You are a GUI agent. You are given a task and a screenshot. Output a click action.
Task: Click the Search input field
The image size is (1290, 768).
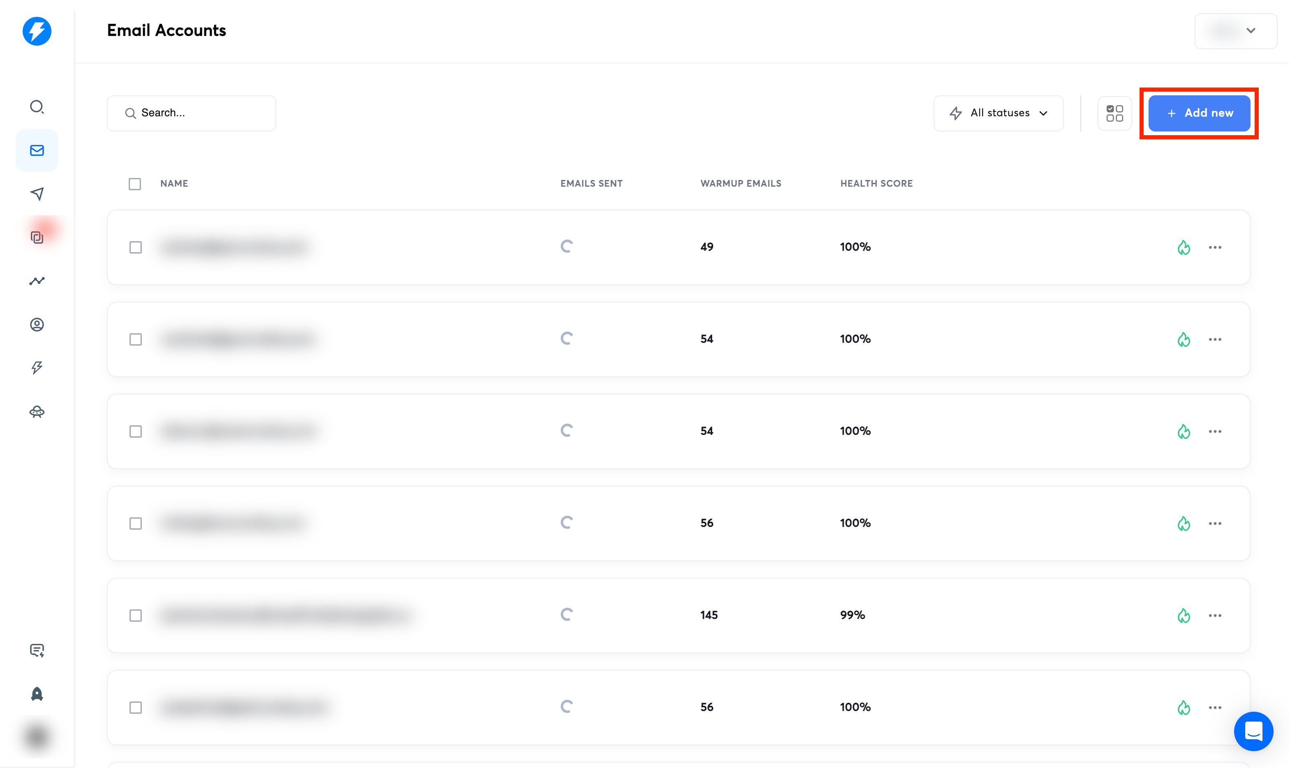191,113
